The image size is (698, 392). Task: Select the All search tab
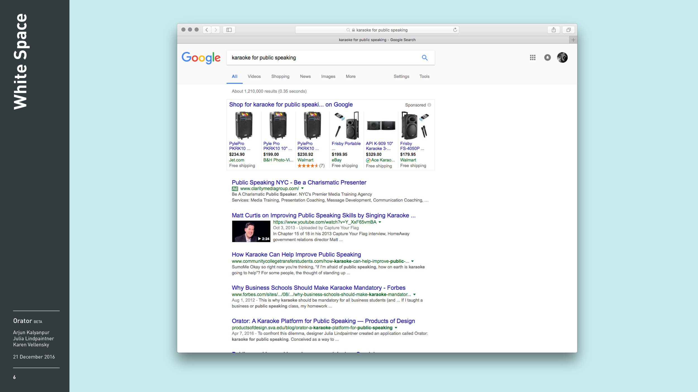tap(235, 76)
